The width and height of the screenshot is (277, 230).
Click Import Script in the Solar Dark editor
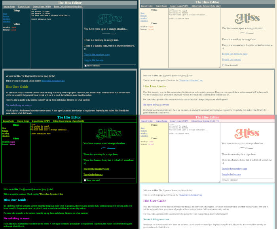(9, 7)
